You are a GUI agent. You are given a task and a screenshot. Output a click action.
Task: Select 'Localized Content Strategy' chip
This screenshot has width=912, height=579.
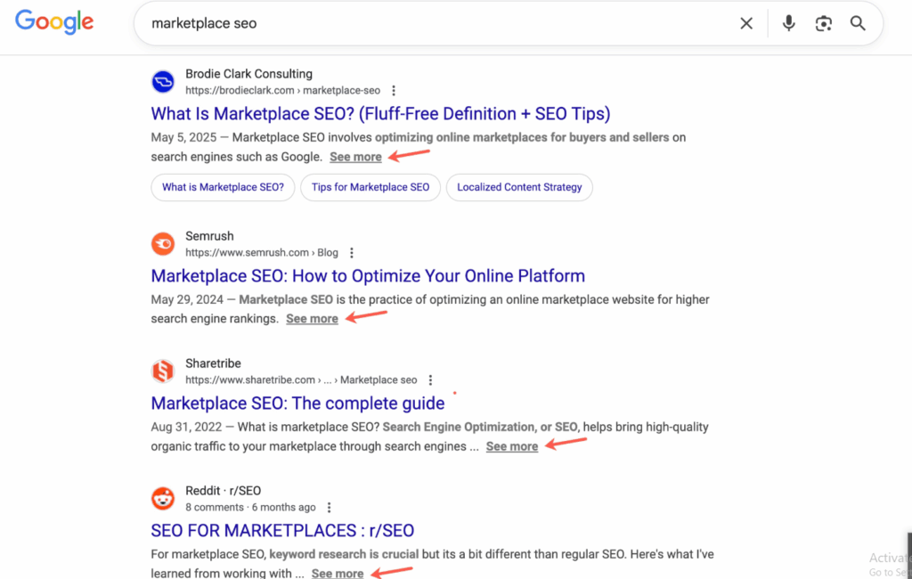coord(519,187)
